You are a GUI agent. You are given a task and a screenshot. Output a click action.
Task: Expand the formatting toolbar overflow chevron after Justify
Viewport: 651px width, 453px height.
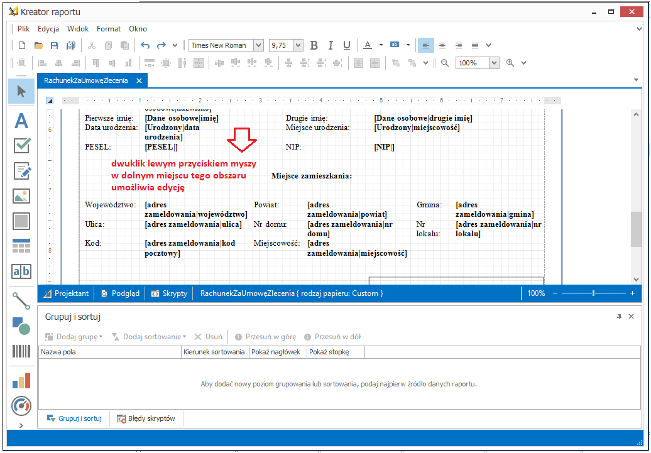pos(489,45)
